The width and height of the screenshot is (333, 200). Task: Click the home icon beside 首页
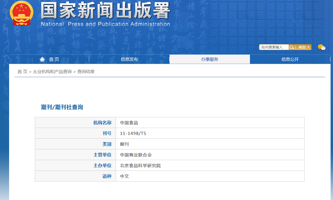(x=42, y=59)
